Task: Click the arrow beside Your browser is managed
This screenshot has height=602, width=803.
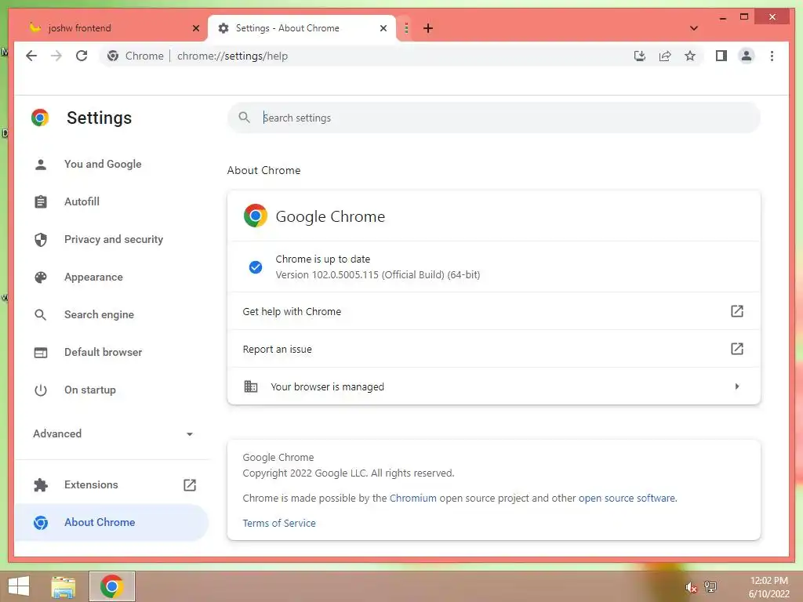Action: pos(737,386)
